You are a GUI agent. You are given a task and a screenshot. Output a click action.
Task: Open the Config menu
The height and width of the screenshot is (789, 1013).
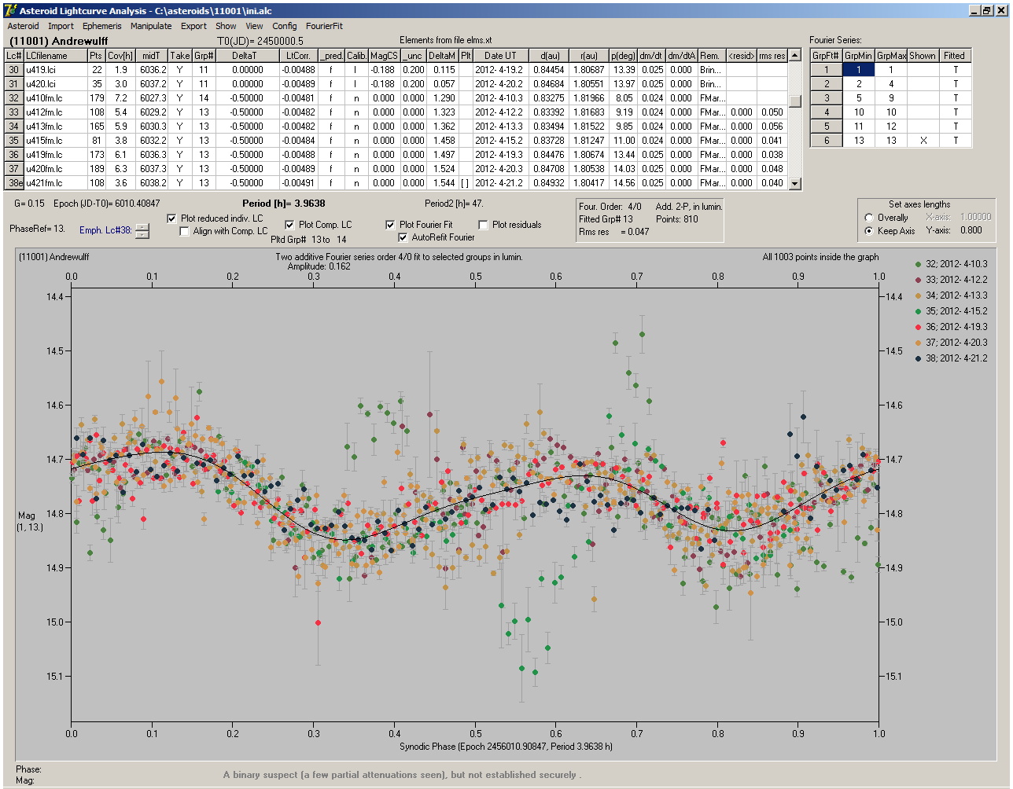point(285,26)
